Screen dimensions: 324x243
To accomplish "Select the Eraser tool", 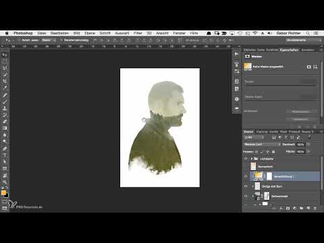I will (x=5, y=122).
